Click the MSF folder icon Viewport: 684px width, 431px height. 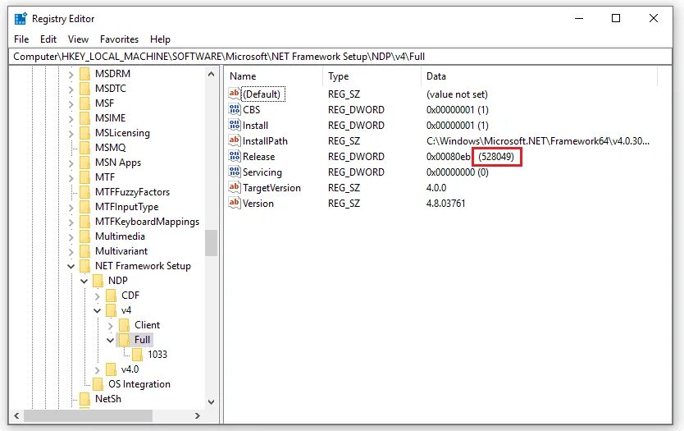click(x=85, y=103)
